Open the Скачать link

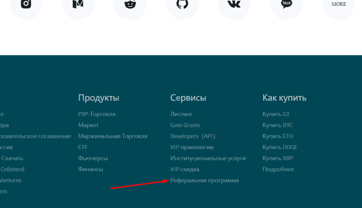point(12,158)
